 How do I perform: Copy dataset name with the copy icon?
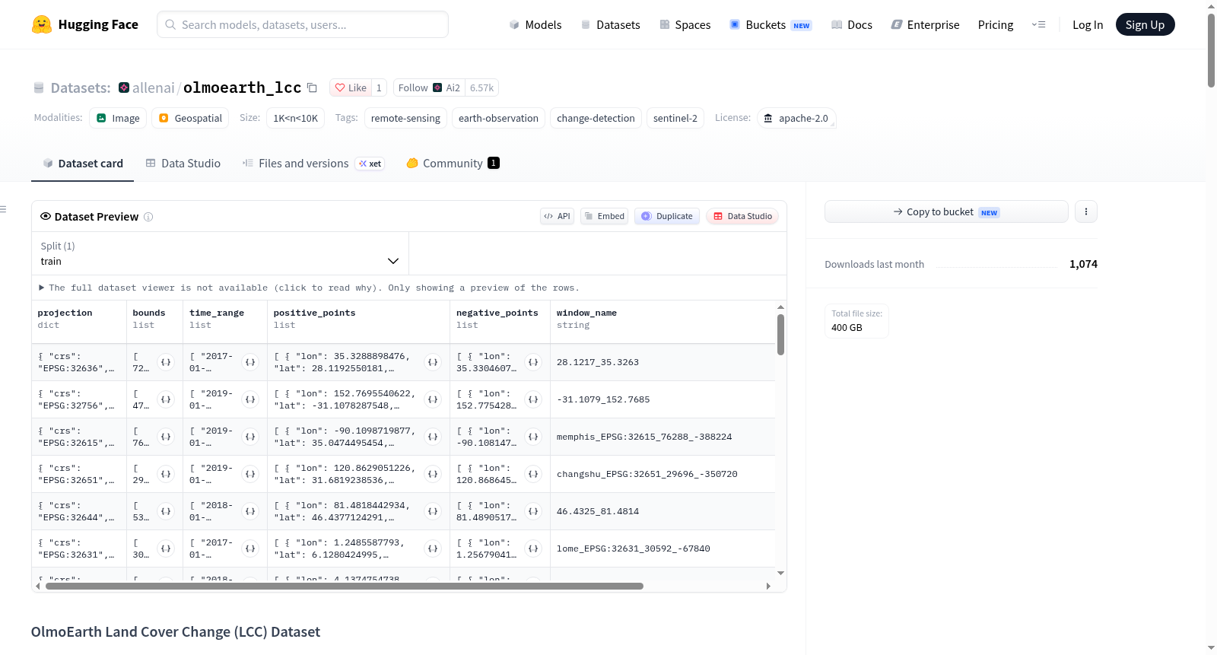[312, 87]
